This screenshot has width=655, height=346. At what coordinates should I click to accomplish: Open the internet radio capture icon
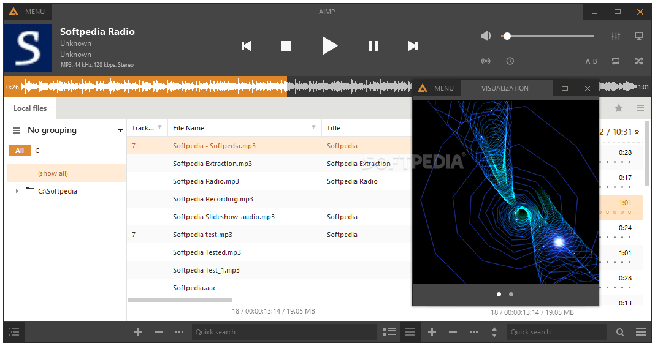pos(485,61)
